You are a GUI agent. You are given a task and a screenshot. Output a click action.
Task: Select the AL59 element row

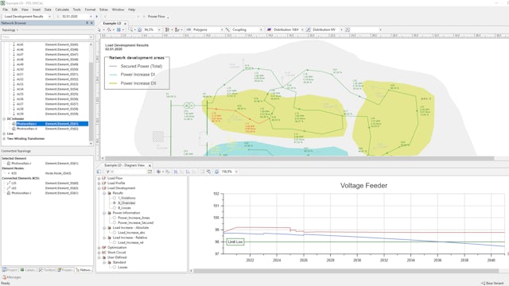[x=47, y=114]
